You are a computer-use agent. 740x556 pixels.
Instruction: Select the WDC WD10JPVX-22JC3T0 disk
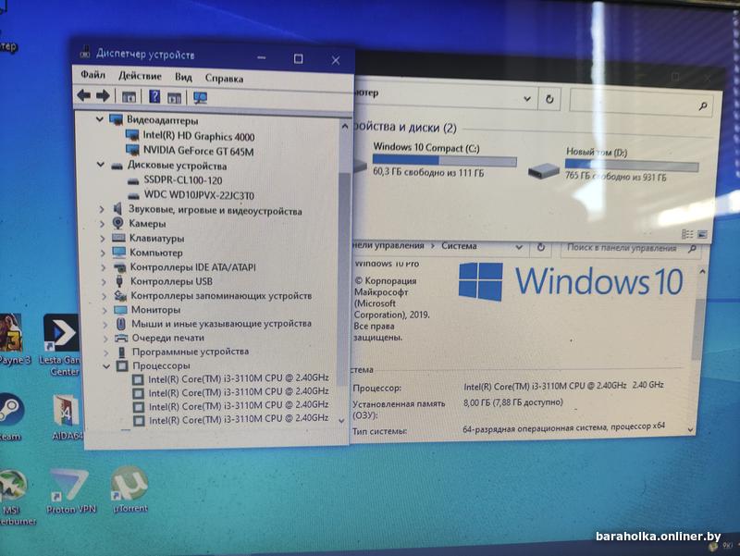pyautogui.click(x=199, y=195)
